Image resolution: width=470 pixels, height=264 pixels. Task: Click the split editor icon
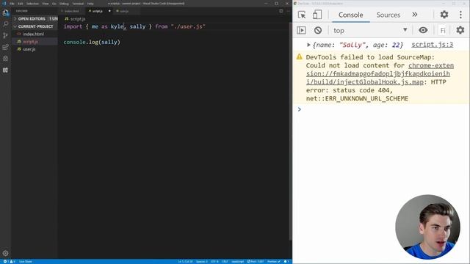(x=281, y=11)
